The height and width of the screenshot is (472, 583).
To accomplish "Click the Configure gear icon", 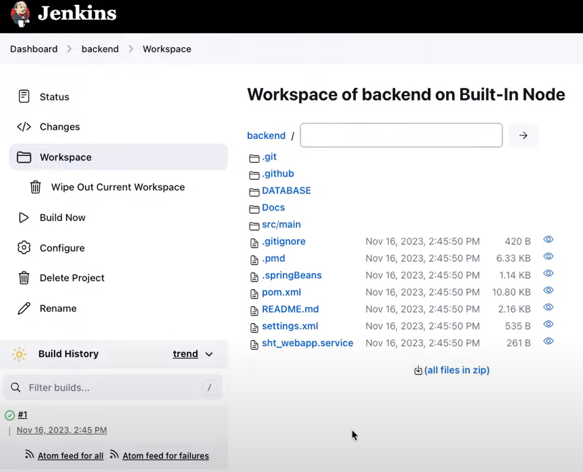I will [x=24, y=248].
